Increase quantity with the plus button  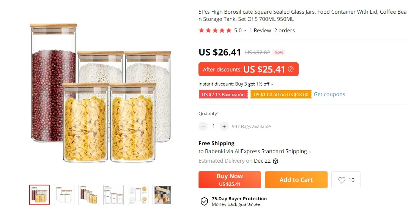[x=224, y=126]
